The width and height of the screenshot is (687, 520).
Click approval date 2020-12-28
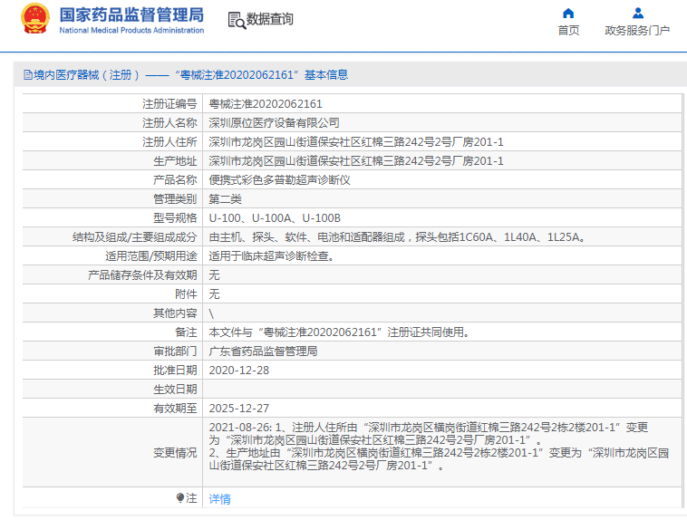pyautogui.click(x=239, y=371)
